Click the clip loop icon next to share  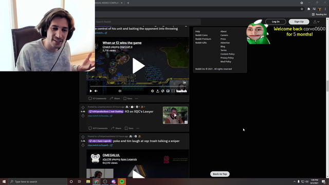pos(163,91)
